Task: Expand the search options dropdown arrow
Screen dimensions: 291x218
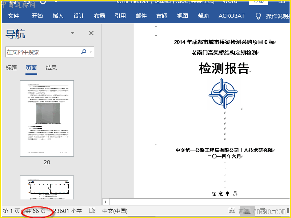Action: 91,52
